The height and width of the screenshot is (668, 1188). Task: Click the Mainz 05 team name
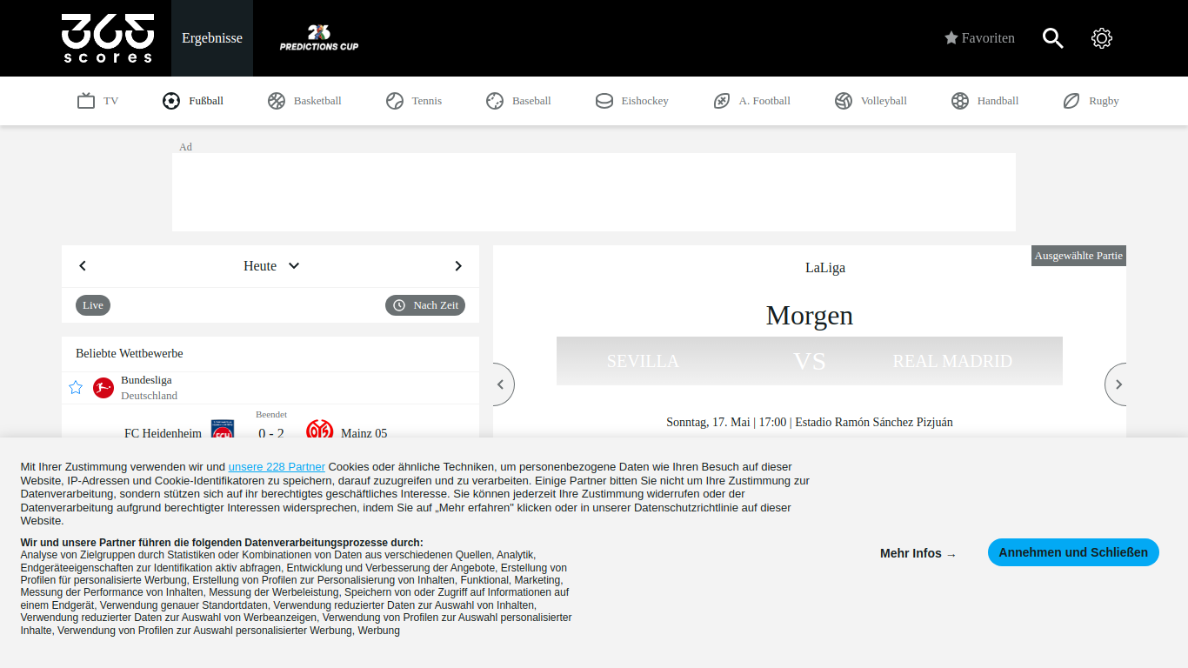364,433
